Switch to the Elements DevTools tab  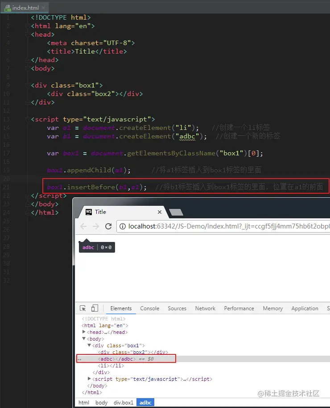tap(121, 308)
